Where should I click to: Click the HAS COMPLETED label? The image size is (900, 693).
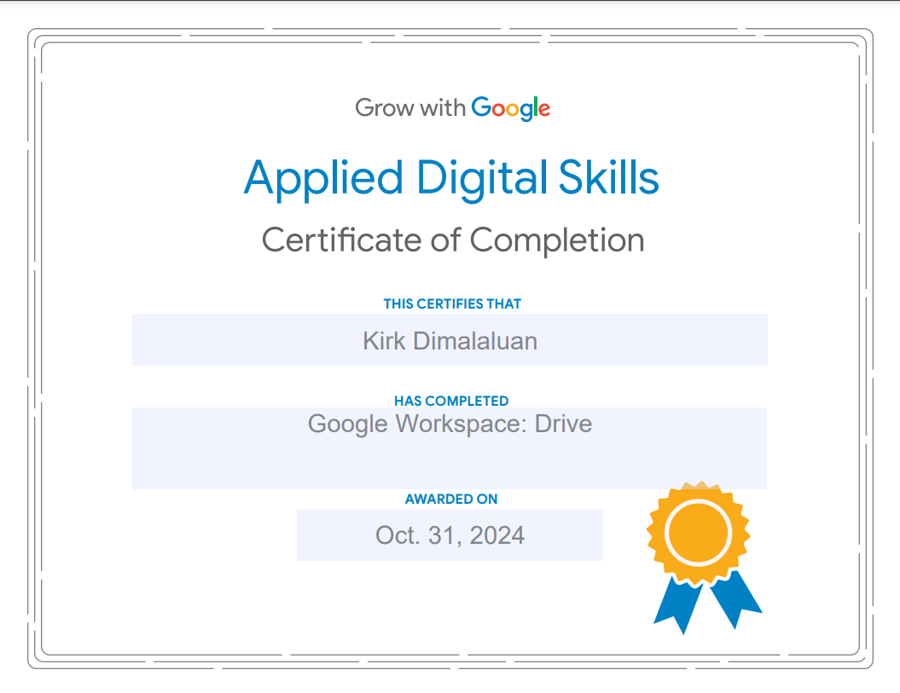pyautogui.click(x=451, y=401)
